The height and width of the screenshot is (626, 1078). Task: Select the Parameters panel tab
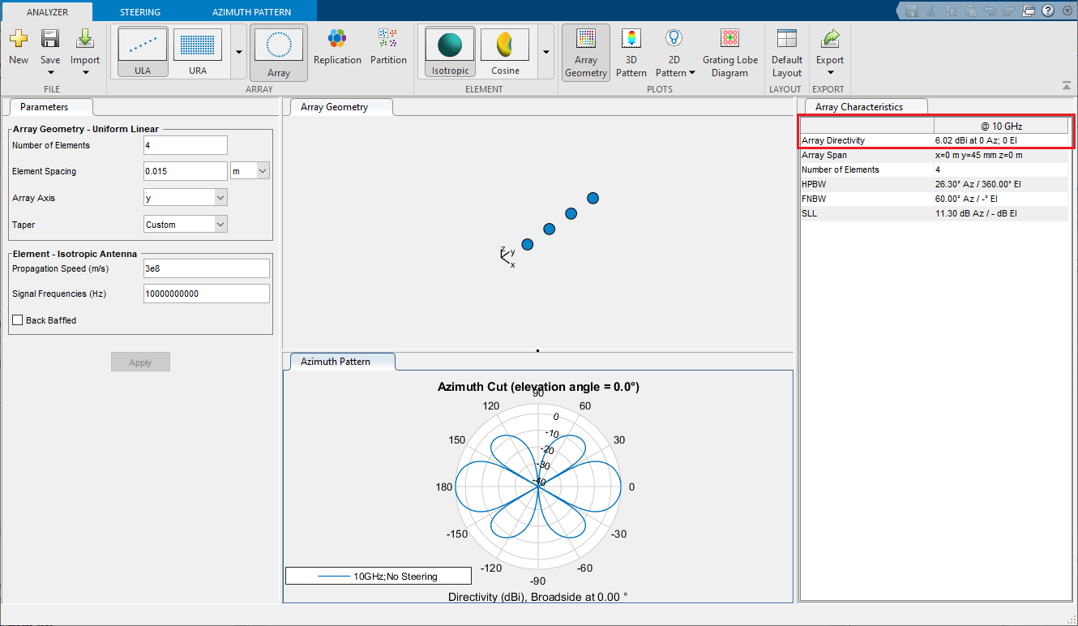(x=49, y=107)
